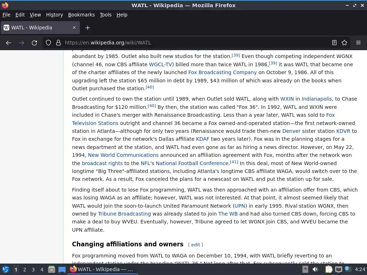Maximize the Firefox window
Viewport: 367px width, 275px height.
(x=355, y=5)
